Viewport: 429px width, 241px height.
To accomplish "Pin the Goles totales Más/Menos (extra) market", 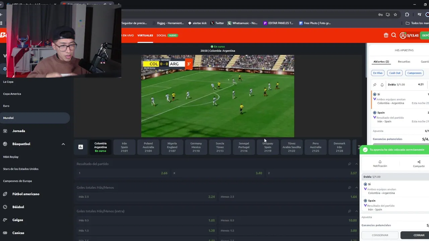I will point(350,211).
